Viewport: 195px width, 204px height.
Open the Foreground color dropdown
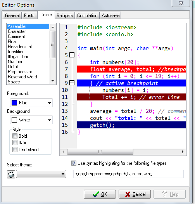click(31, 103)
